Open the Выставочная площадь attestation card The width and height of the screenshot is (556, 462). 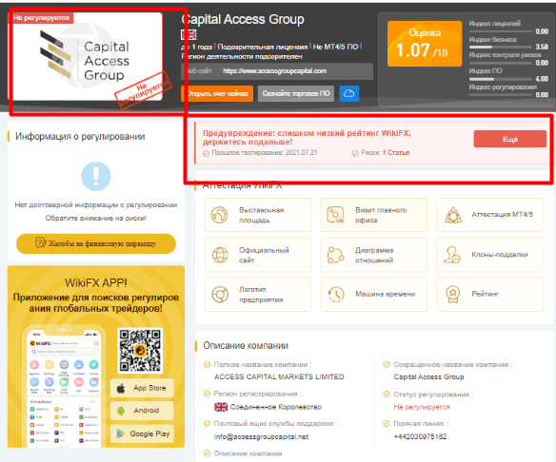[x=258, y=215]
